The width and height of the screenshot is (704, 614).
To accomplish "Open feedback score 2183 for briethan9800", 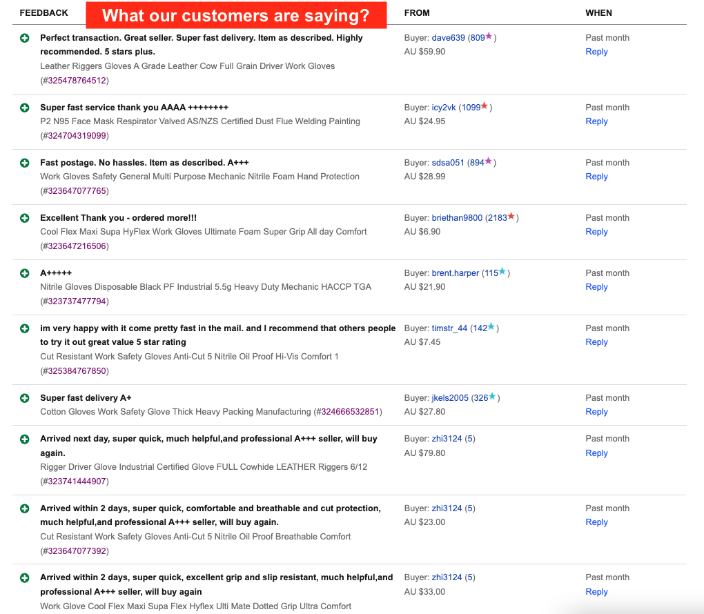I will coord(498,218).
